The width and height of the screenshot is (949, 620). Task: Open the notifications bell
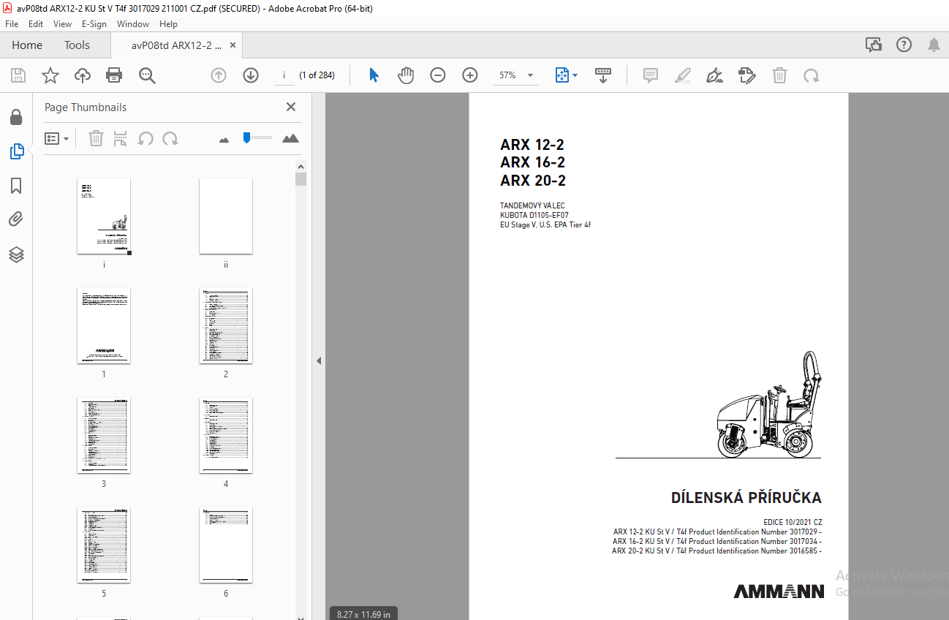tap(934, 45)
